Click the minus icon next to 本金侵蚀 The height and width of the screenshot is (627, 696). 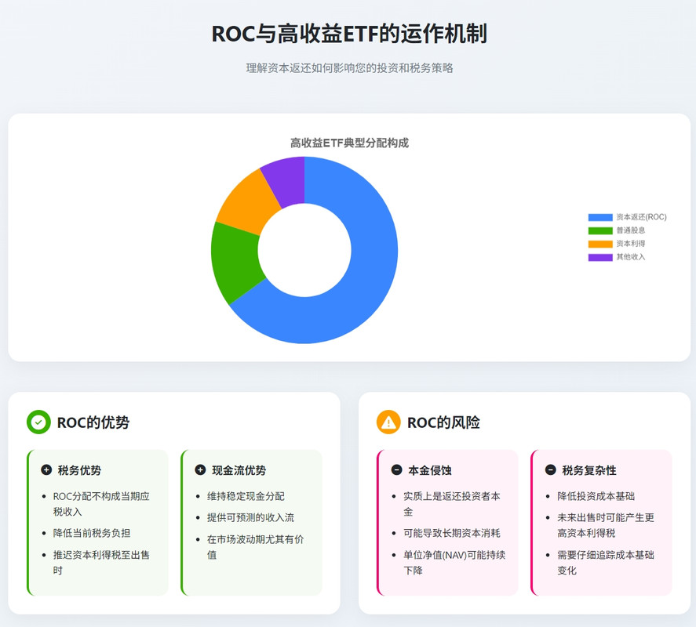click(x=396, y=469)
